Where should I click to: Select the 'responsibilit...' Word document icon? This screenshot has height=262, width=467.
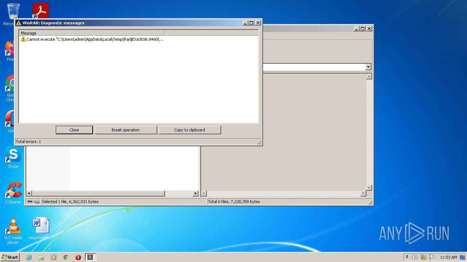40,229
